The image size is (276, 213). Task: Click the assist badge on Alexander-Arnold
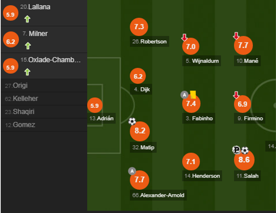pos(132,171)
